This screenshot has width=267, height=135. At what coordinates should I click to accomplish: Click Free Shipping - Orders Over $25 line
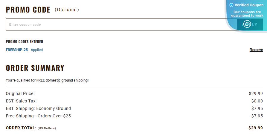[38, 116]
